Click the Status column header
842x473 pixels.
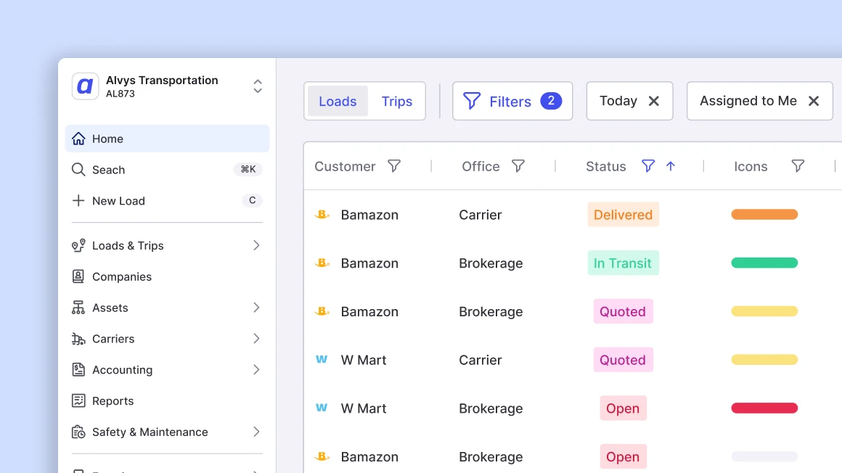(605, 166)
